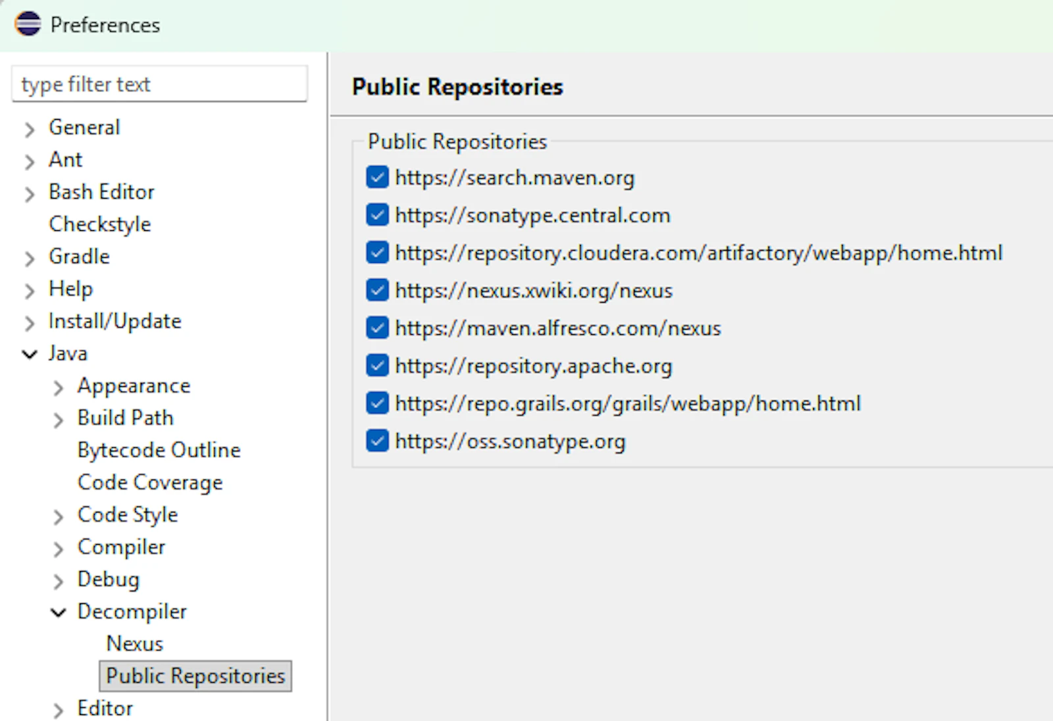Click the https://repository.apache.org label
The image size is (1053, 721).
(x=534, y=366)
